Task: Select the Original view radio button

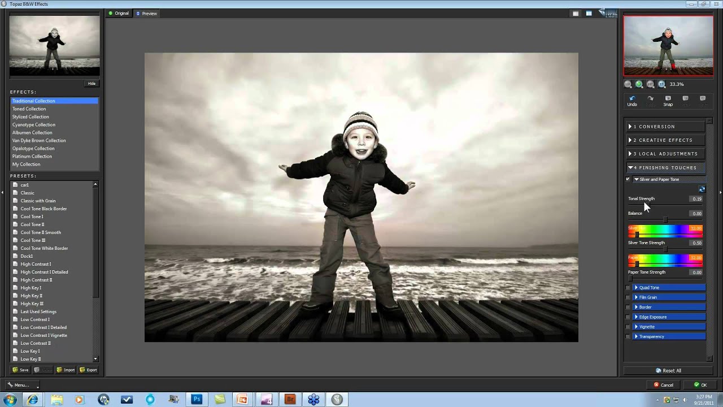Action: point(111,14)
